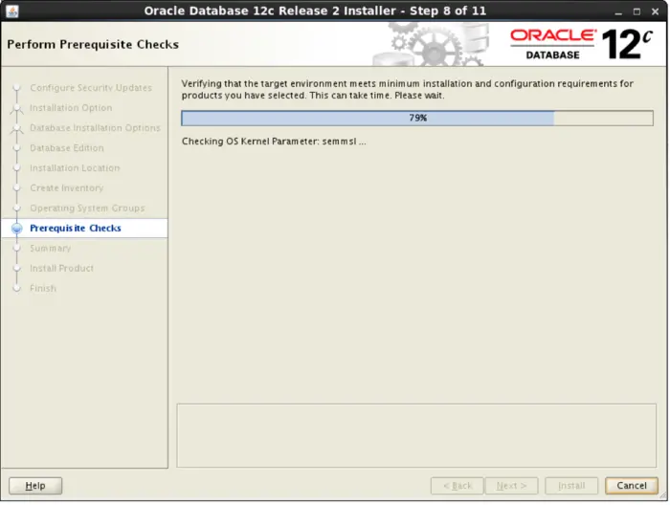Click the Cancel button
The image size is (670, 505).
[631, 485]
